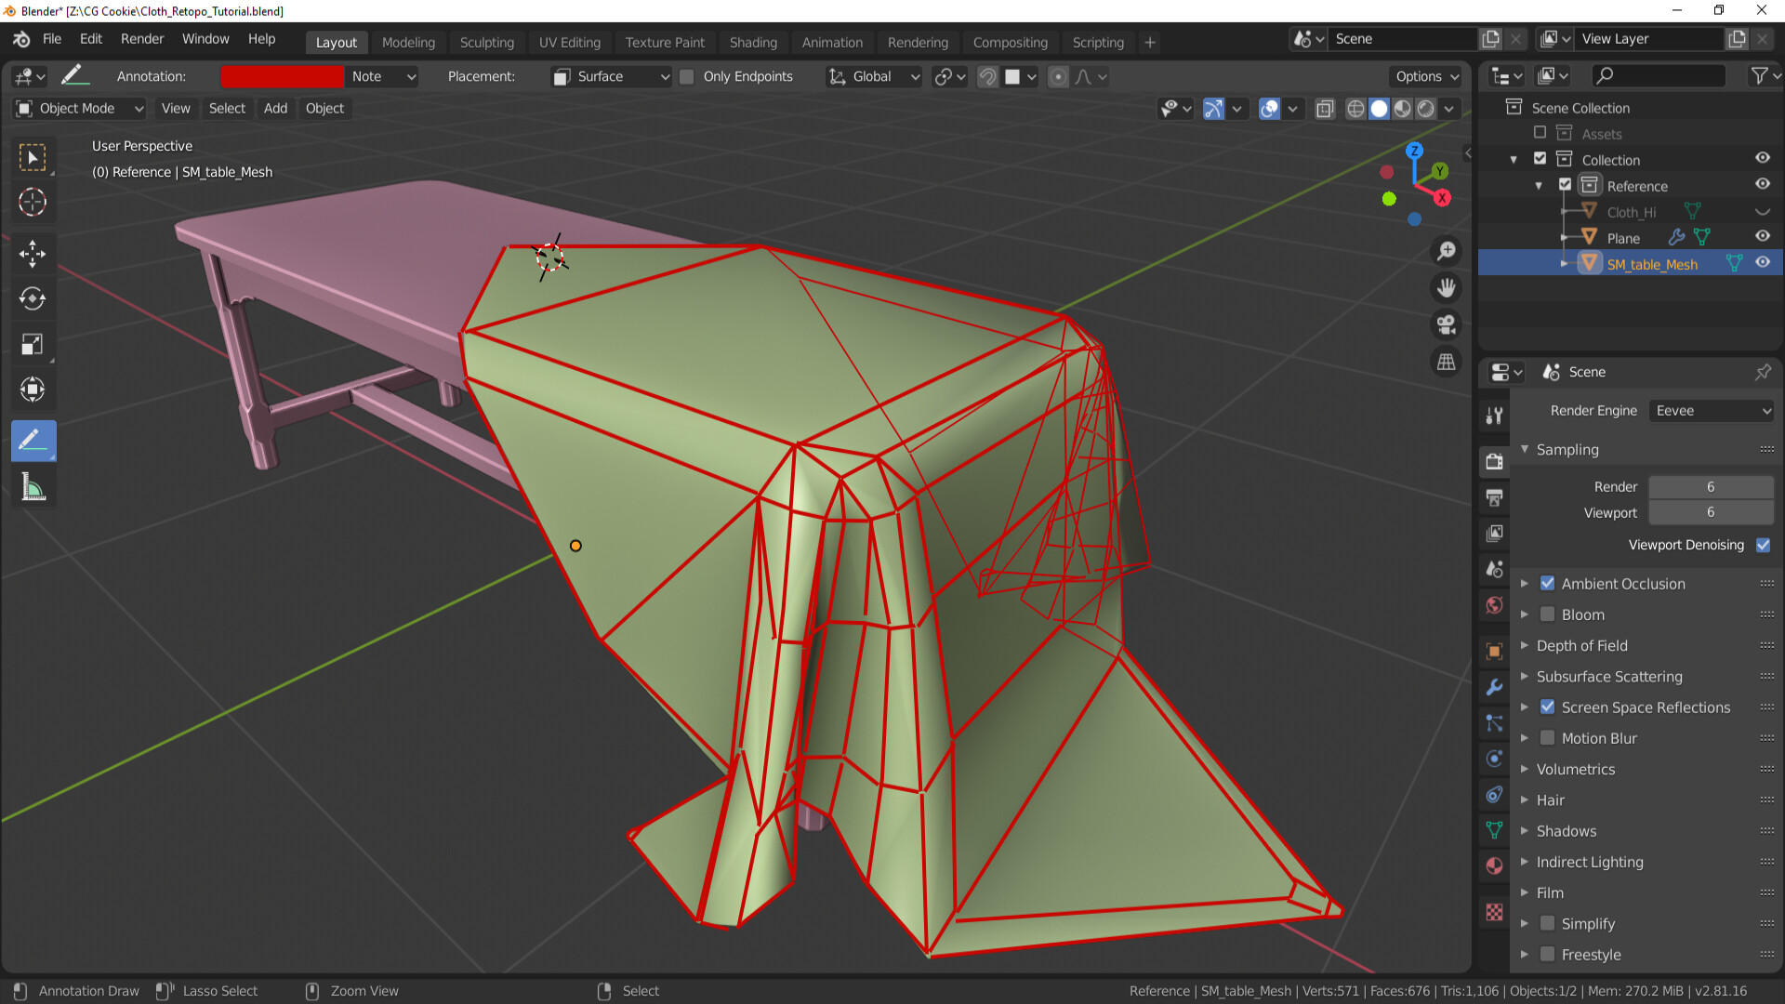The height and width of the screenshot is (1004, 1785).
Task: Open the Material properties tab
Action: tap(1494, 865)
